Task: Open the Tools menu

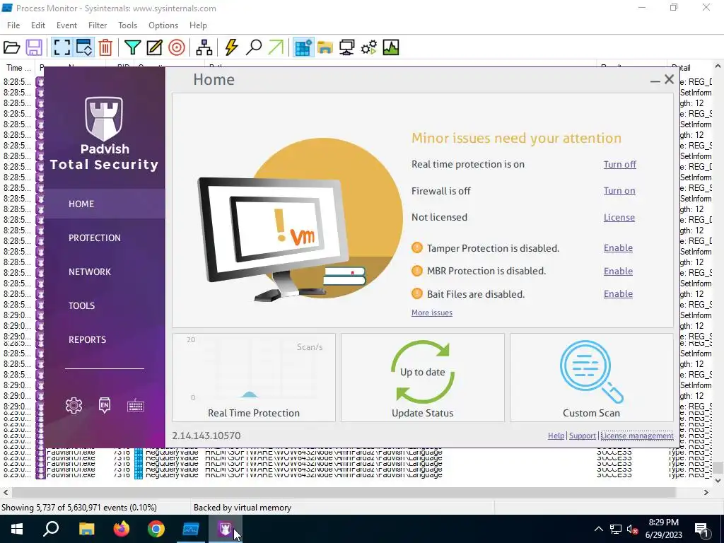Action: point(127,25)
